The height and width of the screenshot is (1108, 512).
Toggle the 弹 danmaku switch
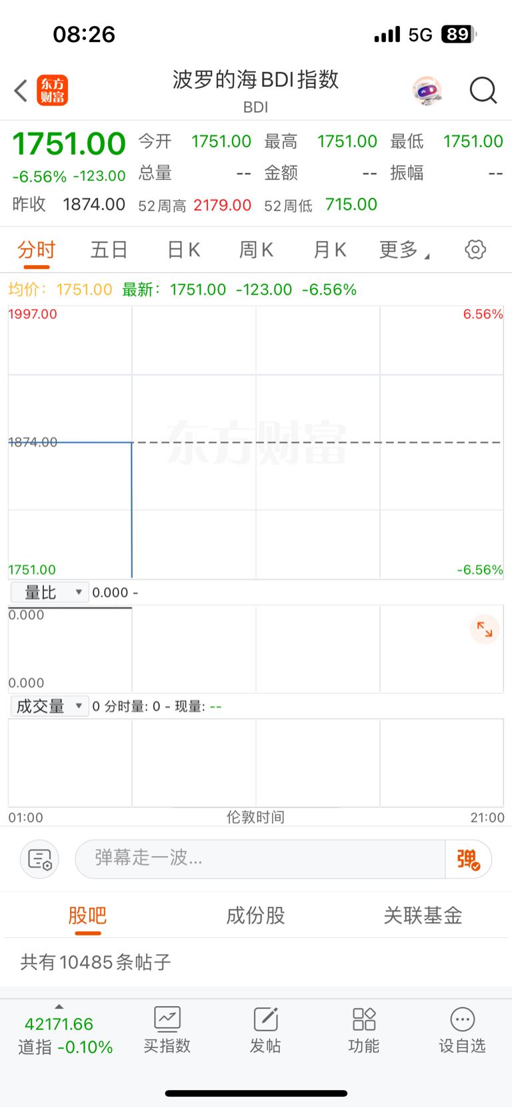[469, 859]
